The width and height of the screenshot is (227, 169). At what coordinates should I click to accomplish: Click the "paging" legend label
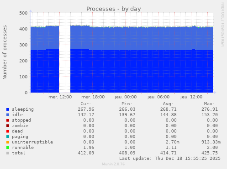coord(20,137)
